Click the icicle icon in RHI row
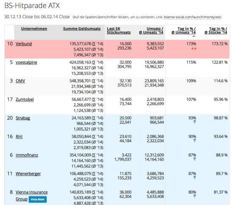233x205 pixels. pos(194,141)
